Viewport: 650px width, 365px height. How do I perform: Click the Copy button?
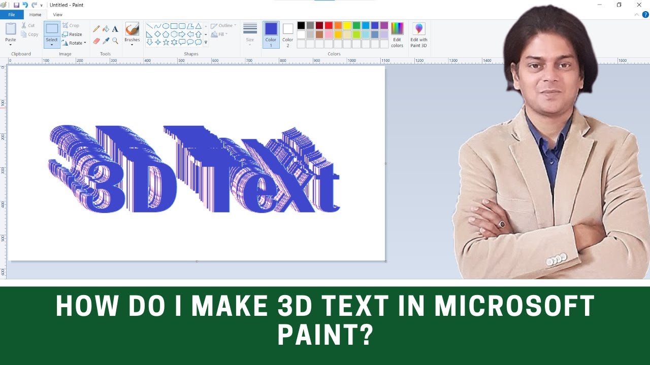click(x=29, y=34)
